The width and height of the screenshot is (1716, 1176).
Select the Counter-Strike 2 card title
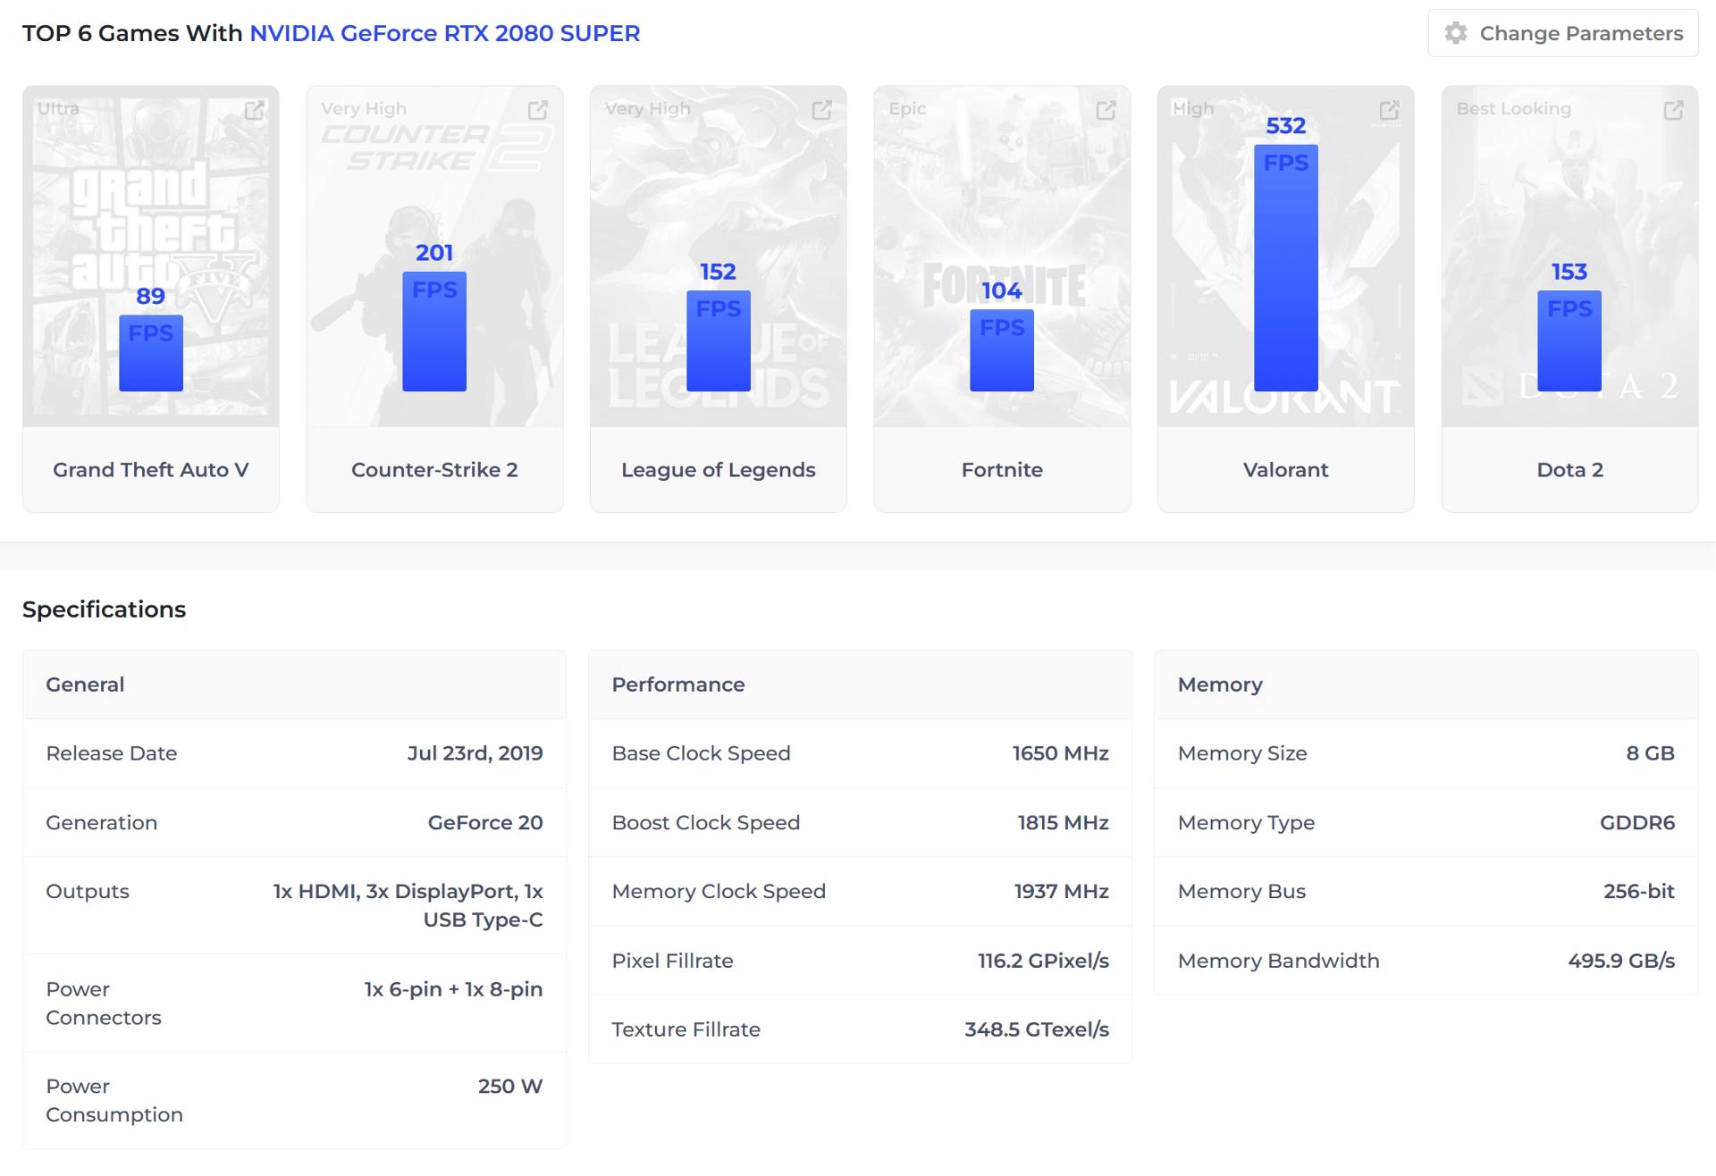coord(434,470)
